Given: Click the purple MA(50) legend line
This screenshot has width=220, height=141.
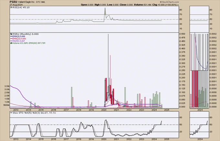Looking at the screenshot, I should pyautogui.click(x=11, y=41).
